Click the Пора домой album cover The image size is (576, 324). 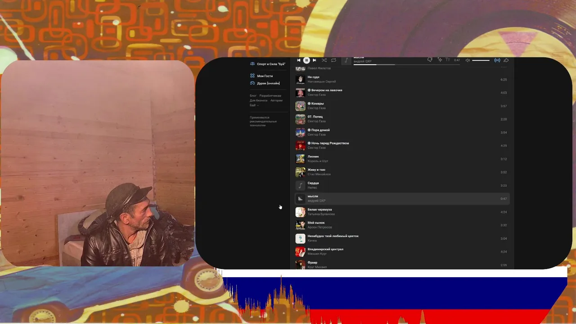tap(300, 132)
